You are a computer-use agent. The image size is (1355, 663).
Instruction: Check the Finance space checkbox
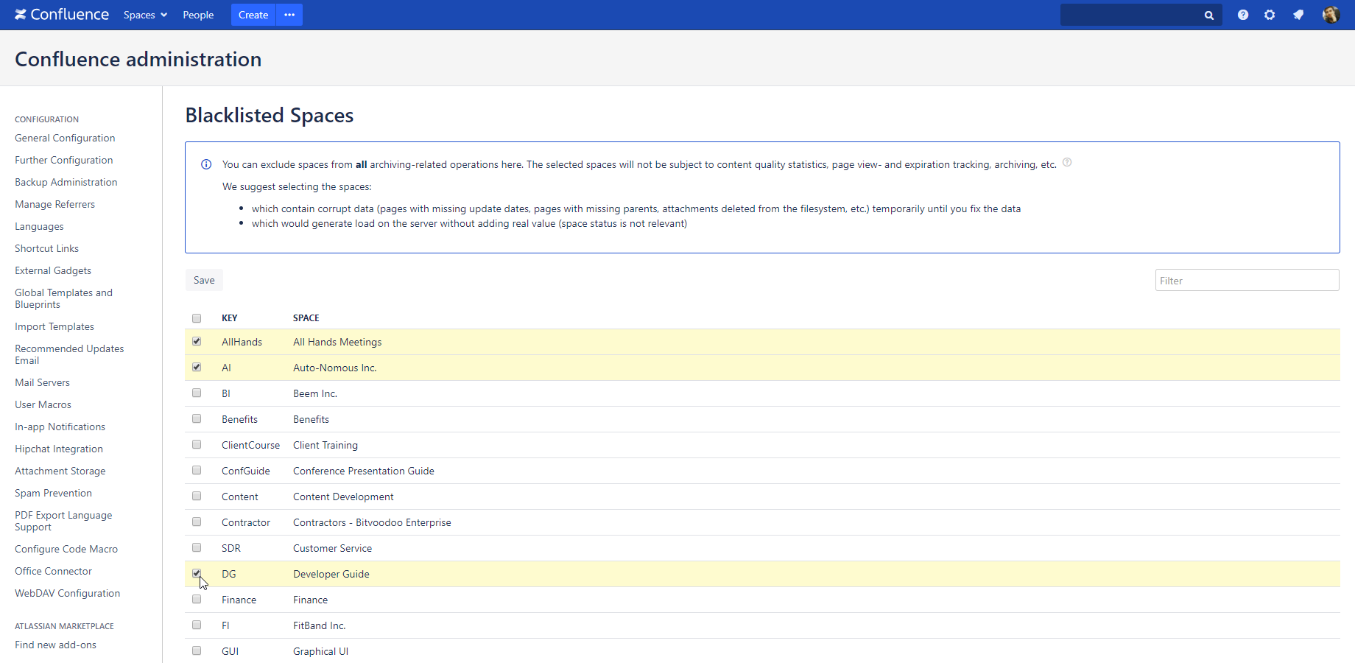[x=197, y=599]
